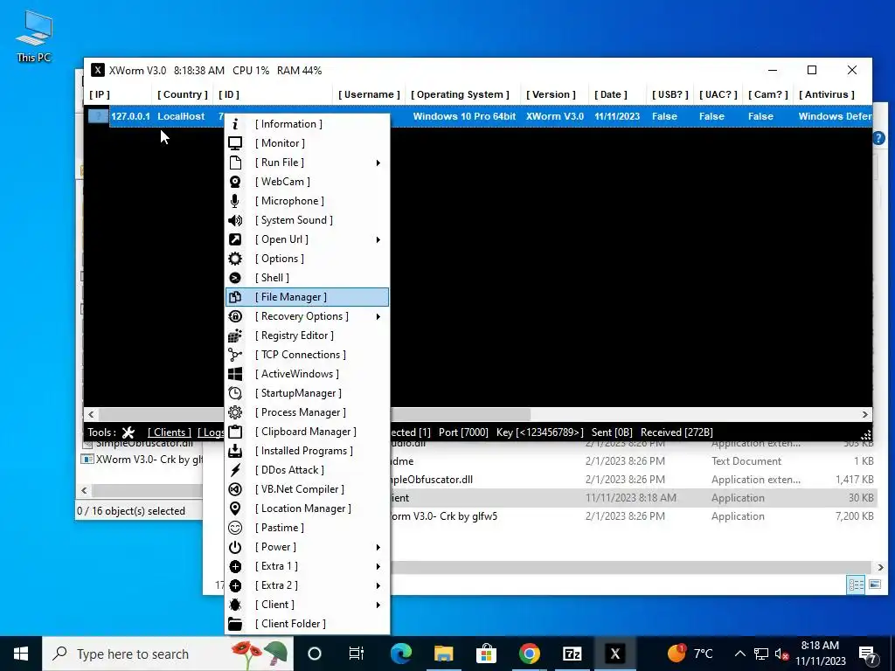Open the notification center icon
Viewport: 895px width, 671px height.
[868, 654]
